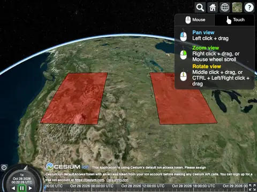257x192 pixels.
Task: Open the Data attribution link
Action: pyautogui.click(x=117, y=180)
